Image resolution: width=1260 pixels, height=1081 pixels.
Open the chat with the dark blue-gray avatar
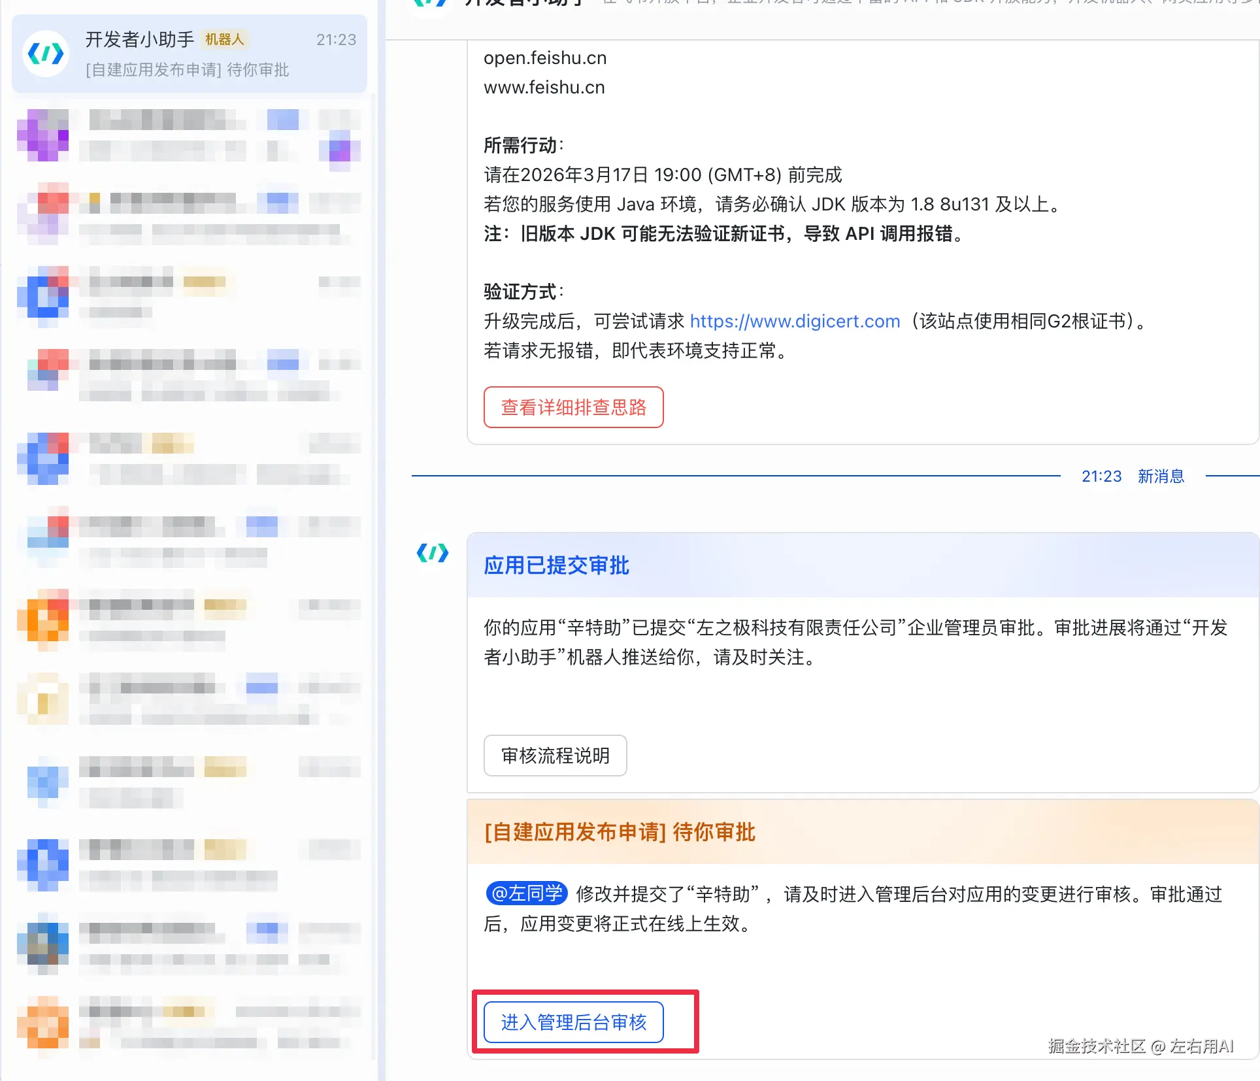[x=43, y=943]
